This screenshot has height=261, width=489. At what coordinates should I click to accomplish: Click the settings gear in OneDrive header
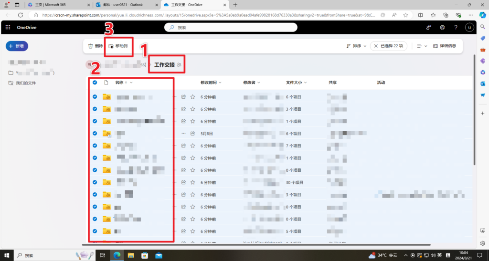pos(443,28)
